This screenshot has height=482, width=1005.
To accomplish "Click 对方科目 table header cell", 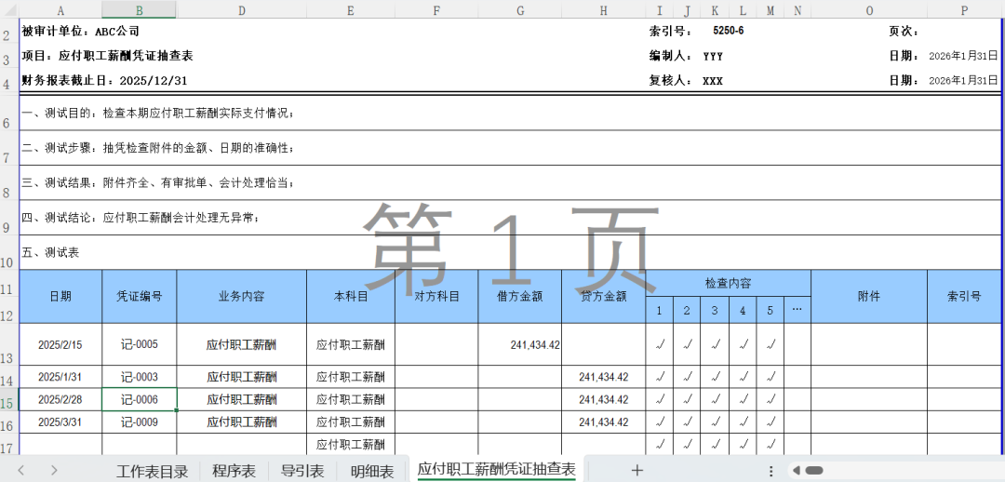I will click(436, 296).
